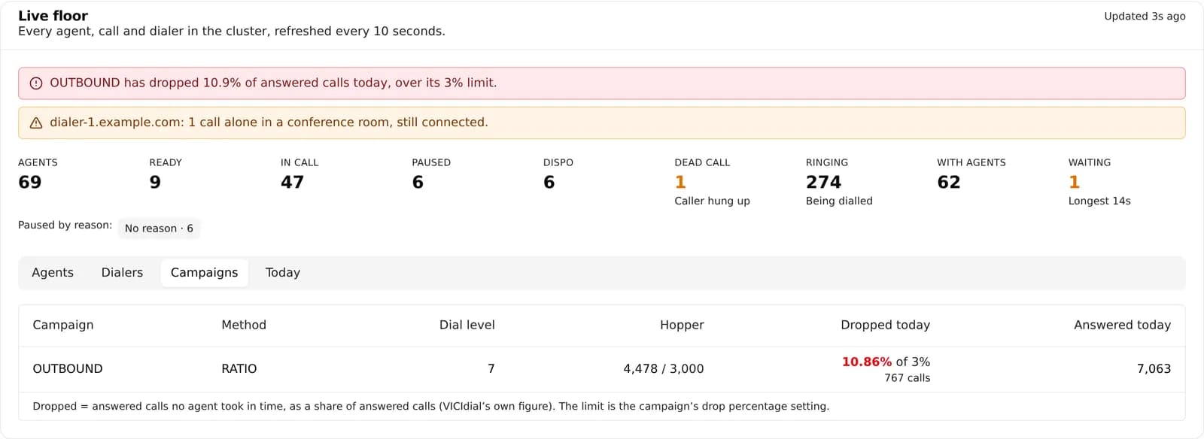Click the WAITING label
This screenshot has height=439, width=1204.
(x=1090, y=162)
